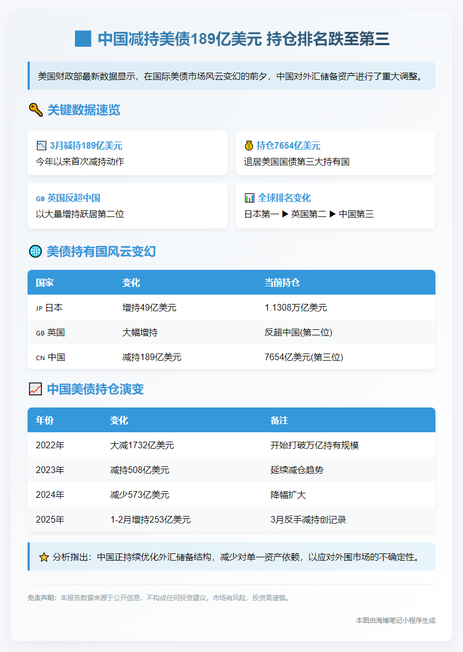Click the cell 增持49亿美元
Image resolution: width=463 pixels, height=652 pixels.
click(x=149, y=308)
